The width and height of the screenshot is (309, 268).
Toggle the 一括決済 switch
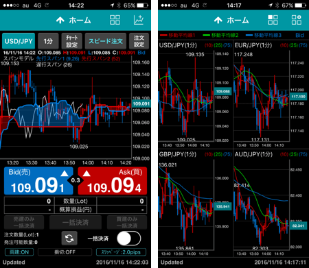pos(128,239)
